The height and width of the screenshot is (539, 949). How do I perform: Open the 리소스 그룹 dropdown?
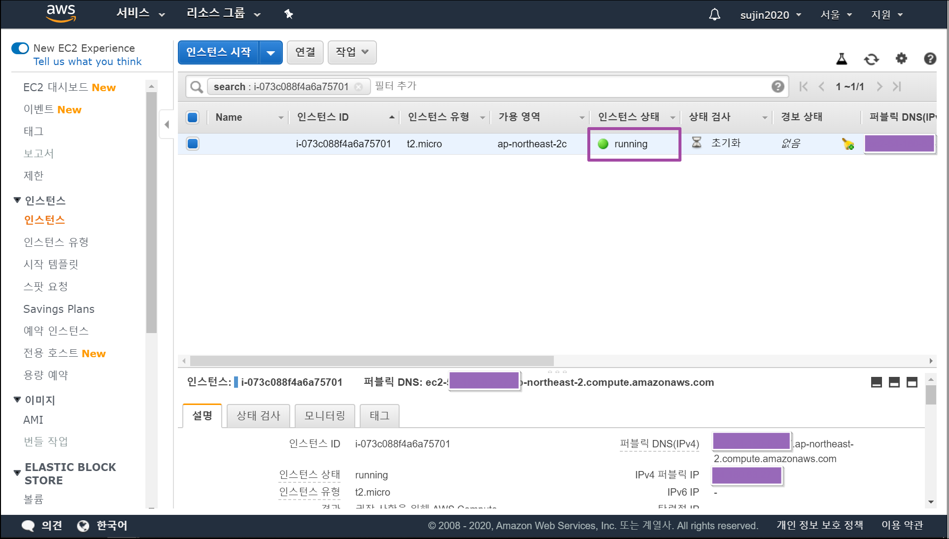(223, 14)
